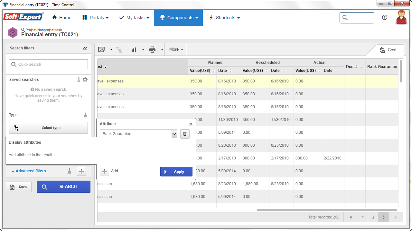Open the My tasks menu

[134, 18]
